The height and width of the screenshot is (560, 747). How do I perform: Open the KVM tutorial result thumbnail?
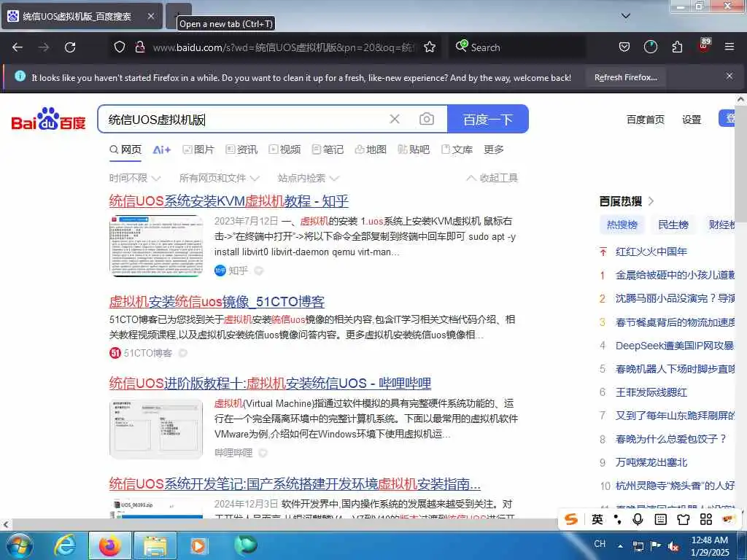(x=156, y=246)
